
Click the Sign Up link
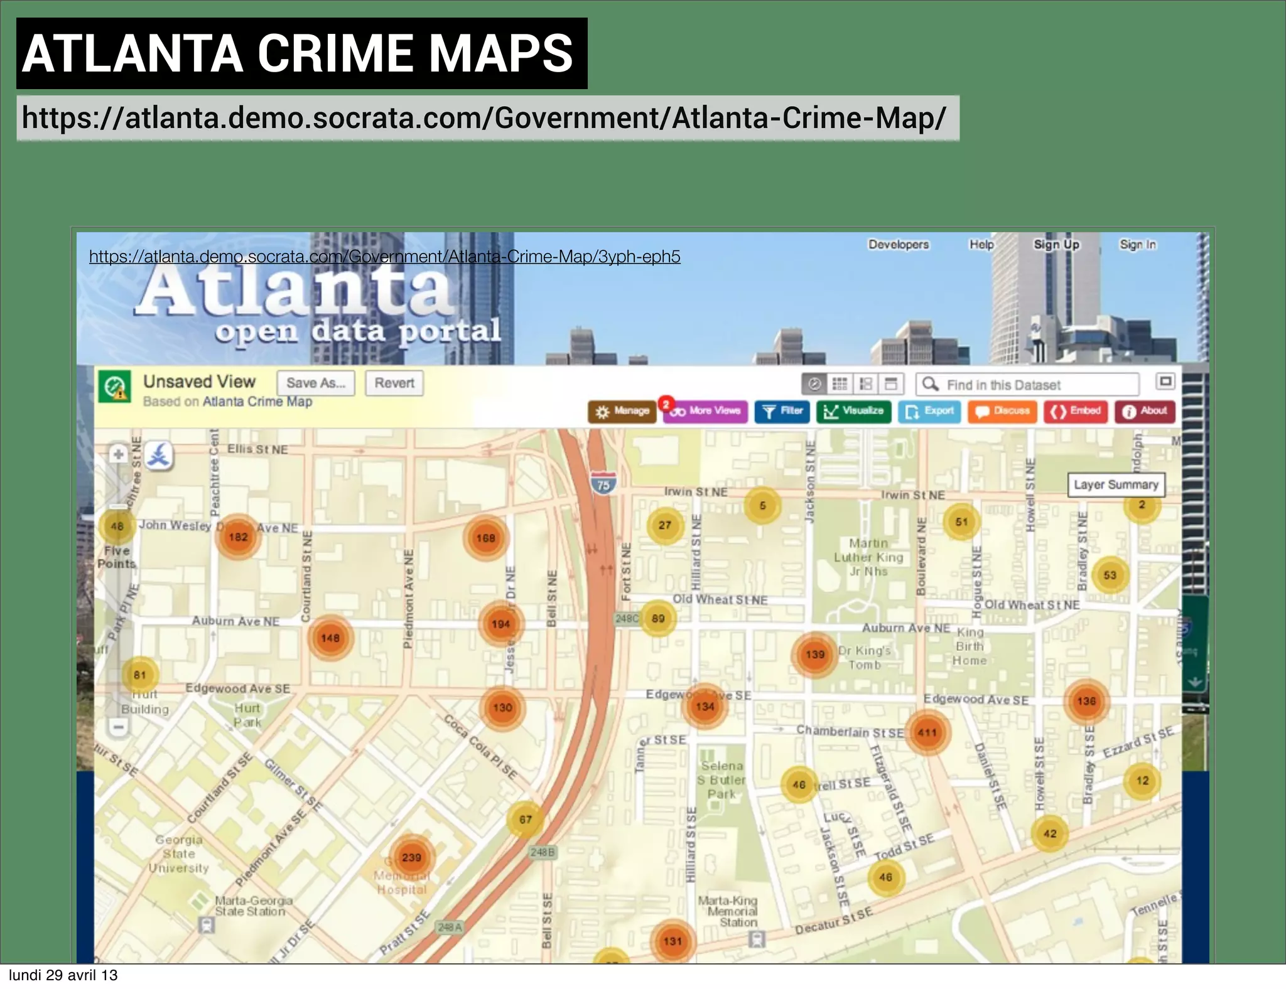(x=1056, y=245)
